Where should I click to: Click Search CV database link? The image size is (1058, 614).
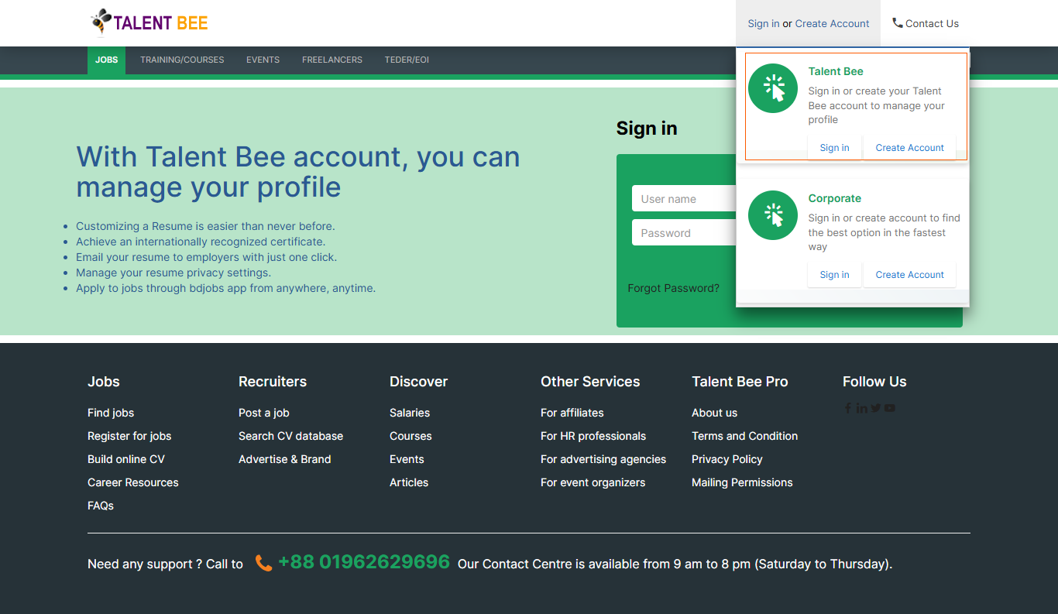(290, 436)
